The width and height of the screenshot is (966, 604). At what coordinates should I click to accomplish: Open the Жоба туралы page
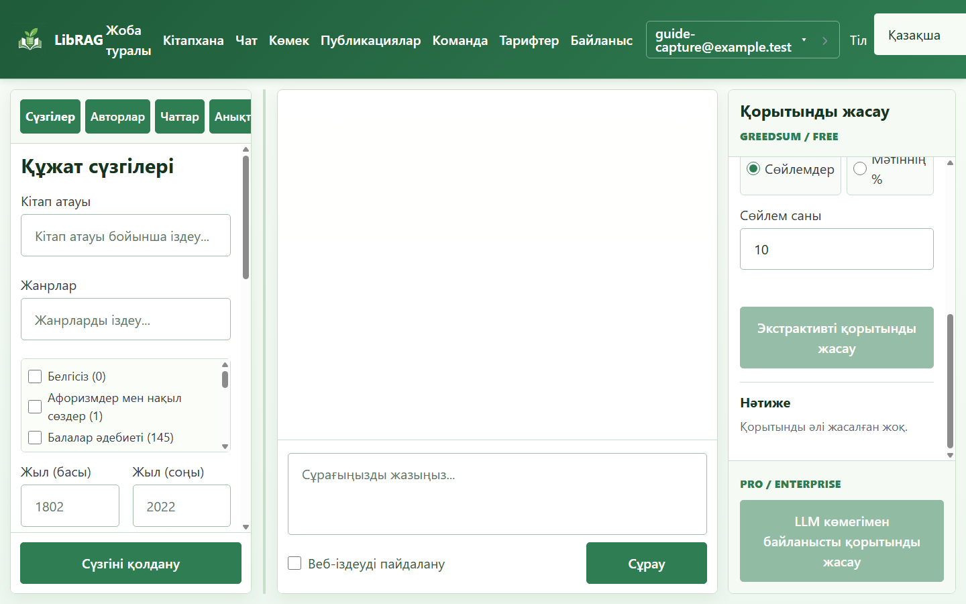click(128, 40)
